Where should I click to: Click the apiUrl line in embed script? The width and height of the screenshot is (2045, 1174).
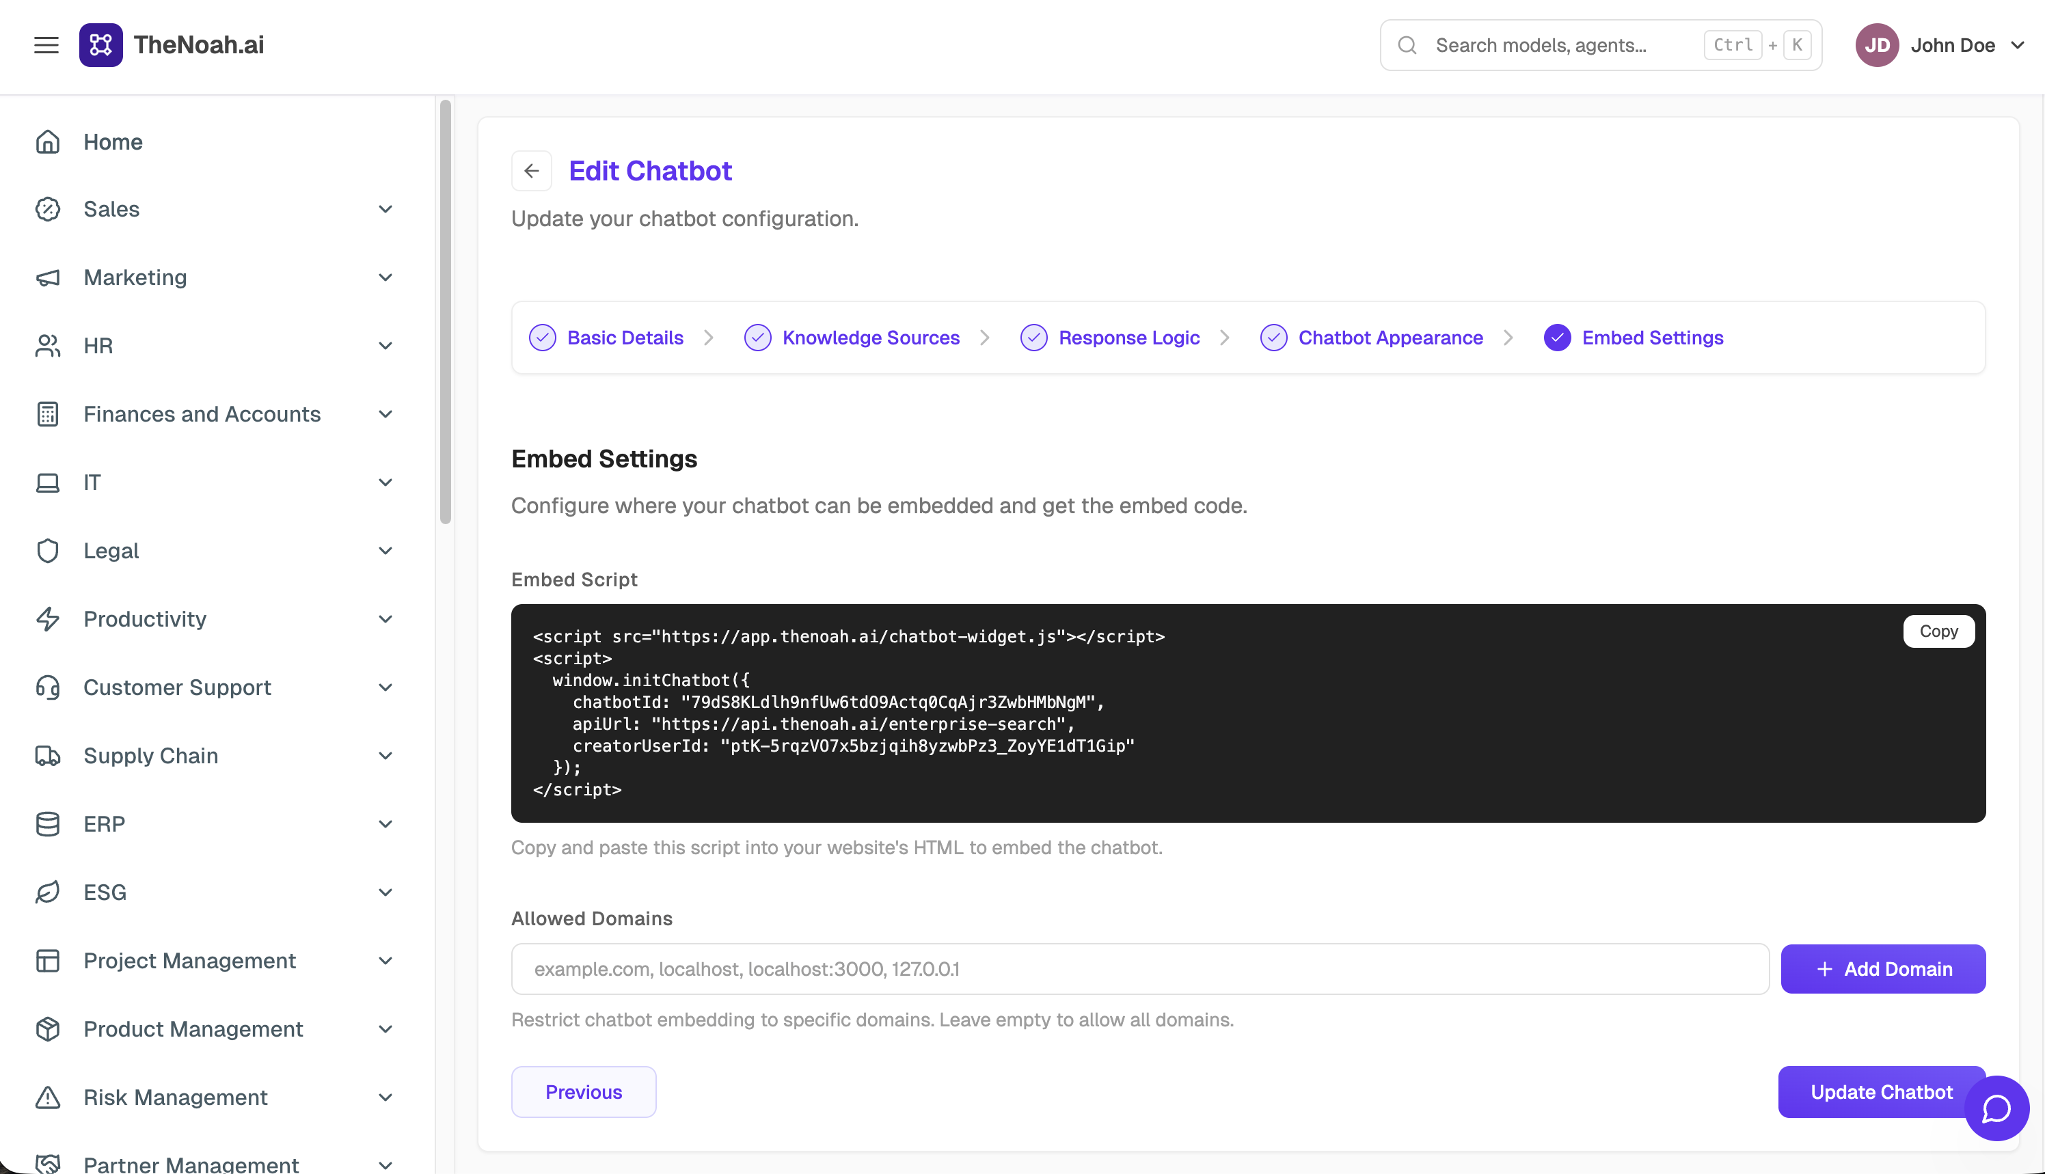click(x=824, y=724)
